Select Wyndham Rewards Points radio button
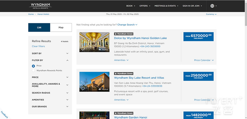 click(x=33, y=70)
